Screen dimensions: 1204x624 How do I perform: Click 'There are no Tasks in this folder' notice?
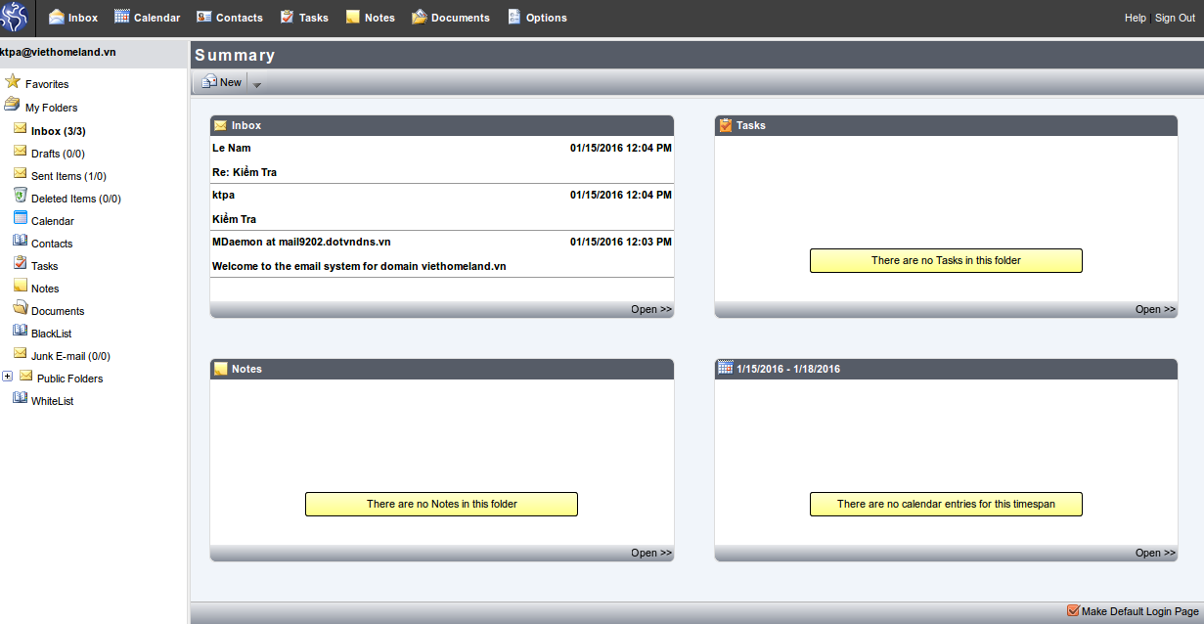click(946, 260)
